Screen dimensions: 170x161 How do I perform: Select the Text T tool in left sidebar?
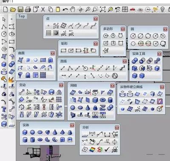(4, 109)
